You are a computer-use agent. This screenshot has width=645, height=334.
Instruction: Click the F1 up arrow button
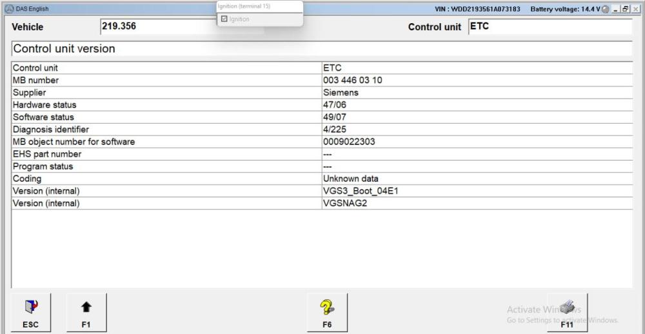(x=86, y=313)
